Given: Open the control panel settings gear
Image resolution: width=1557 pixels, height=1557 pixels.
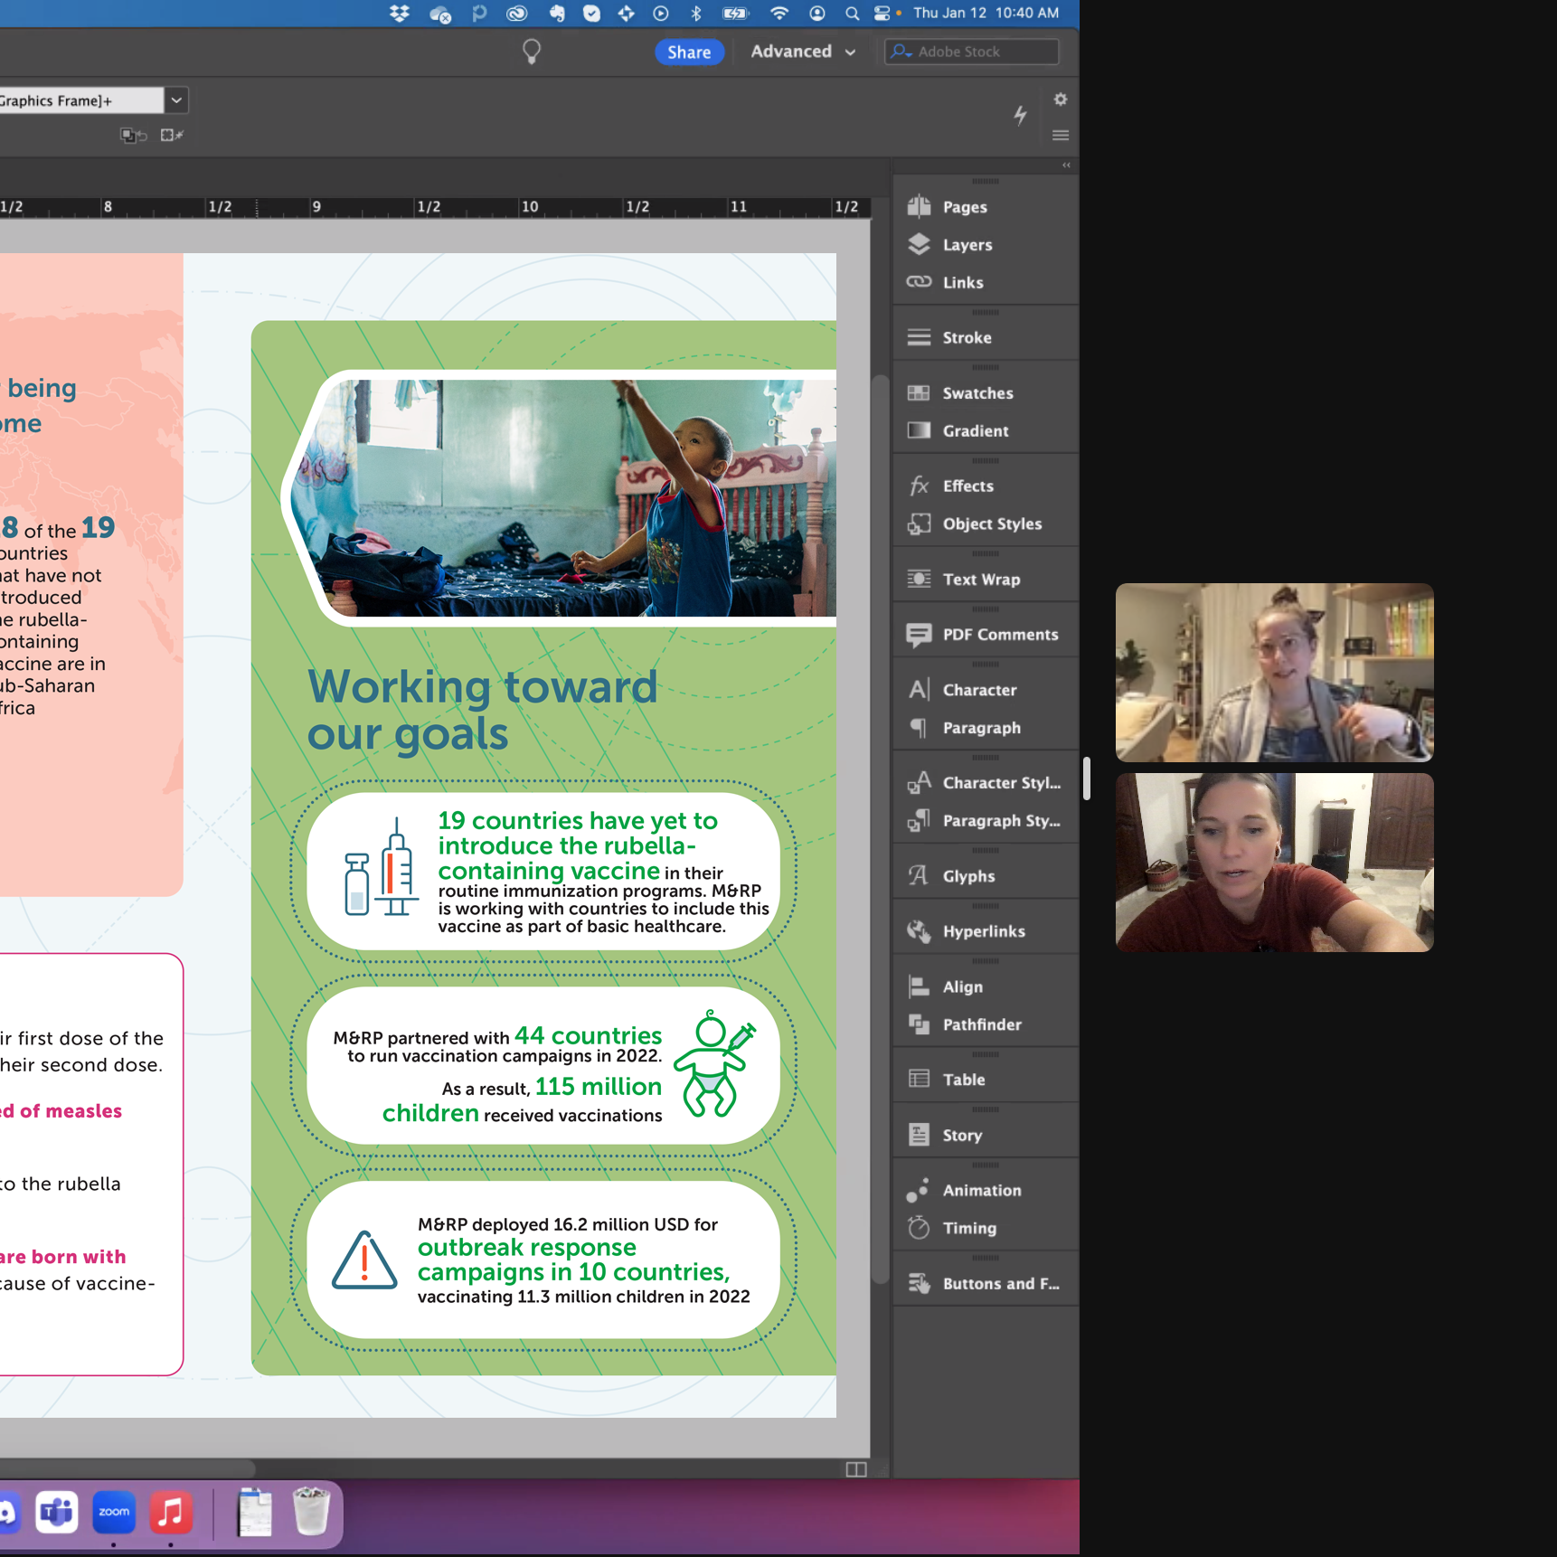Looking at the screenshot, I should coord(1061,99).
